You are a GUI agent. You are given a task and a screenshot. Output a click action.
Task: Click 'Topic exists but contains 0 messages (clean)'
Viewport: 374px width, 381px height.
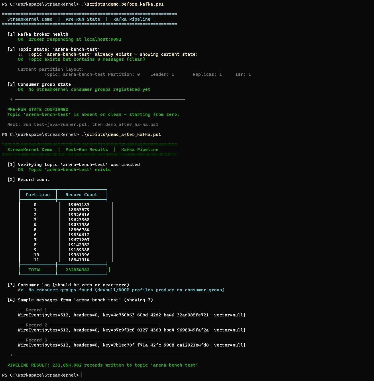point(87,59)
